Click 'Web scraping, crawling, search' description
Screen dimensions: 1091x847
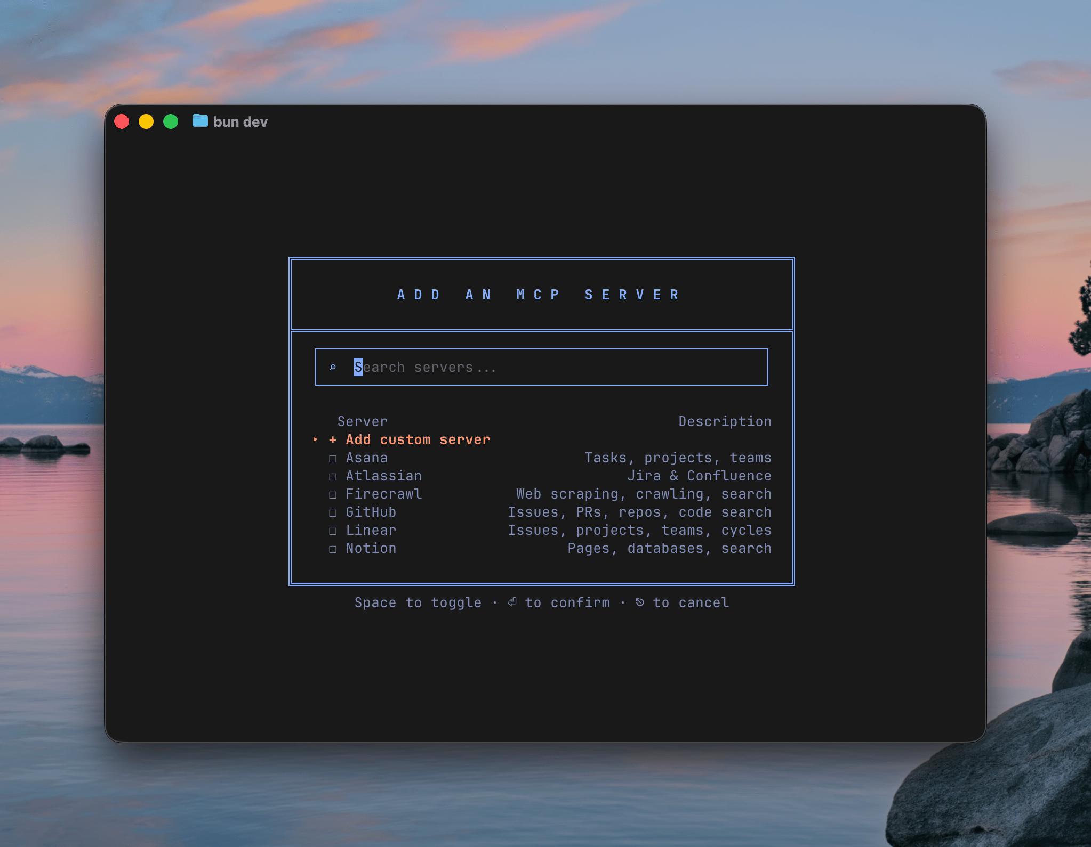(644, 494)
